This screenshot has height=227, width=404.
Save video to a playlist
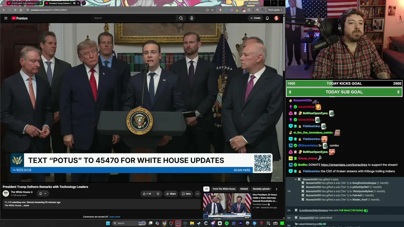[x=186, y=194]
